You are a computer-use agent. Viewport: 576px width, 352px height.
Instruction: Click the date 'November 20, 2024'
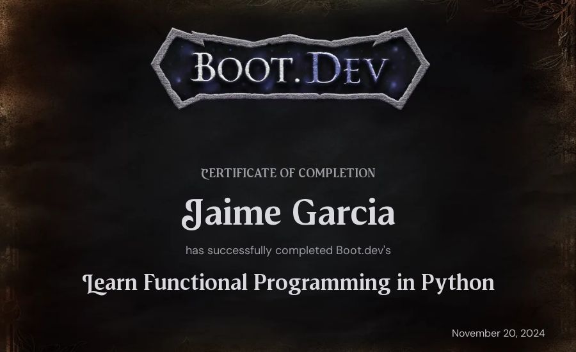pyautogui.click(x=498, y=333)
